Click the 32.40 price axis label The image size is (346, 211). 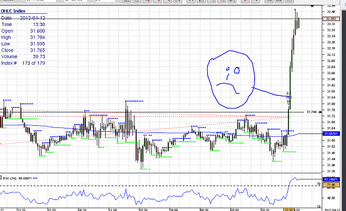(331, 12)
